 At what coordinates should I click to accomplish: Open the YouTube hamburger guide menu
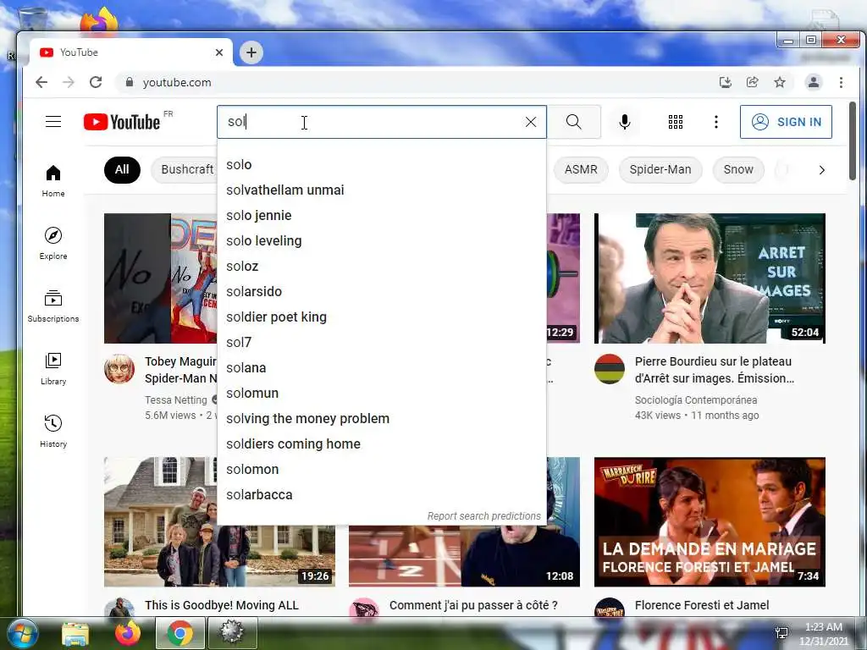tap(53, 122)
